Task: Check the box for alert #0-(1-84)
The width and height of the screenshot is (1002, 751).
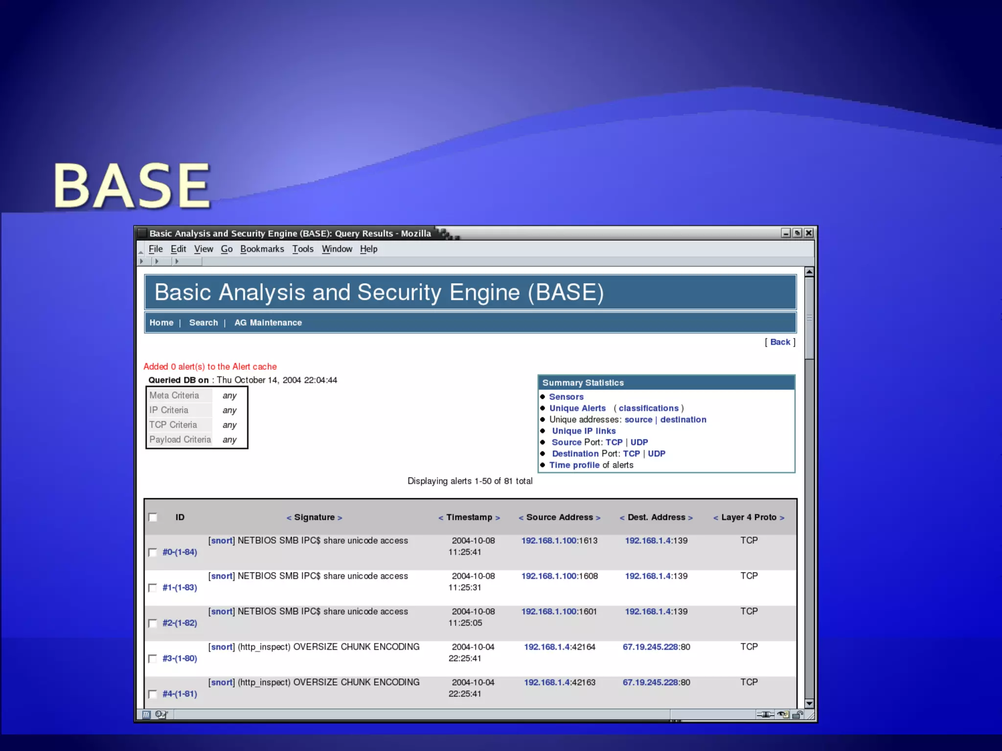Action: 153,552
